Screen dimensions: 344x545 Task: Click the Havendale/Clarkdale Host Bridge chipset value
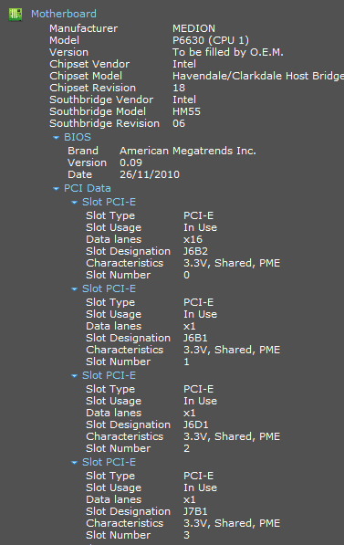click(x=258, y=76)
